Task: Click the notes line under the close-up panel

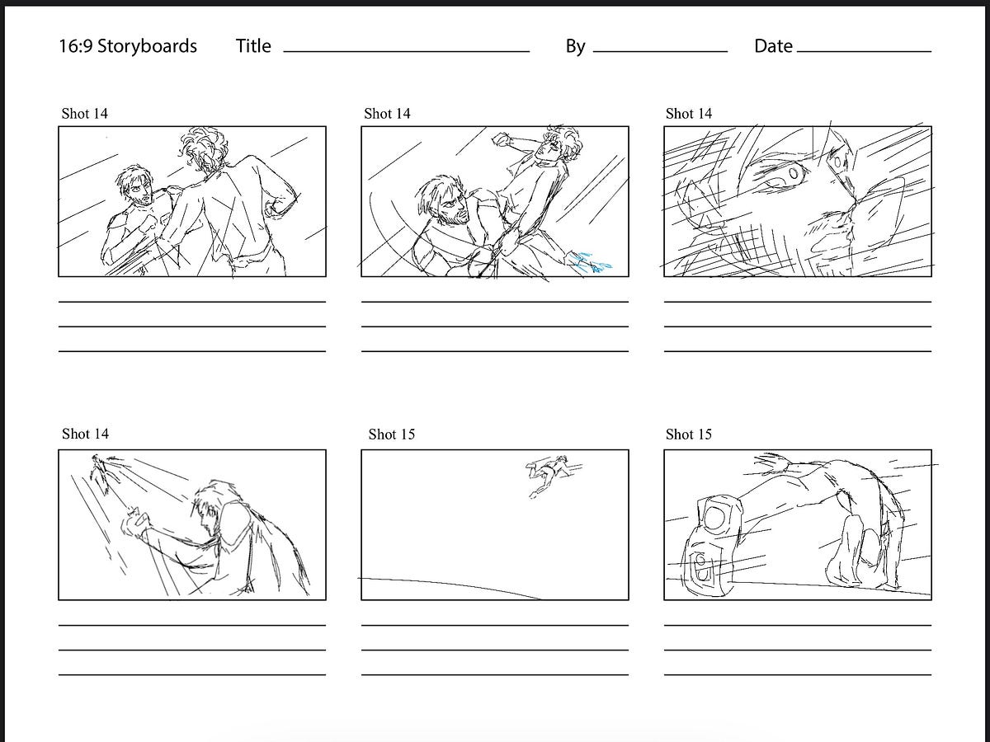Action: (x=799, y=302)
